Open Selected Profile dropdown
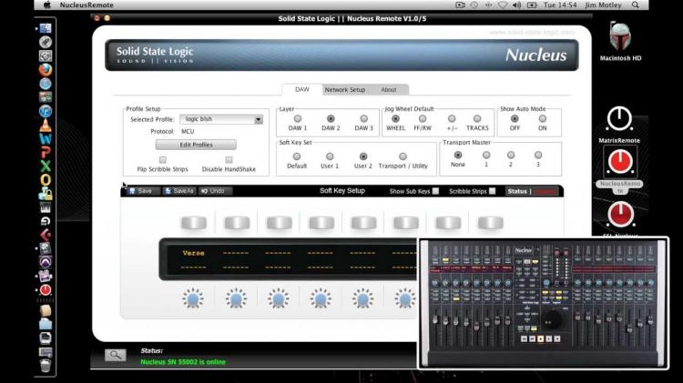This screenshot has height=383, width=683. 221,119
